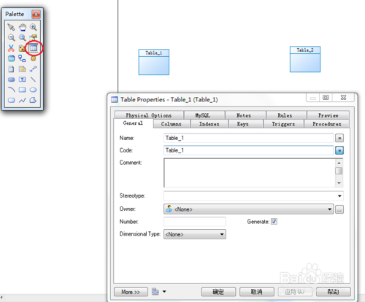The image size is (365, 302).
Task: Toggle the equals button beside the Code field
Action: pyautogui.click(x=339, y=150)
